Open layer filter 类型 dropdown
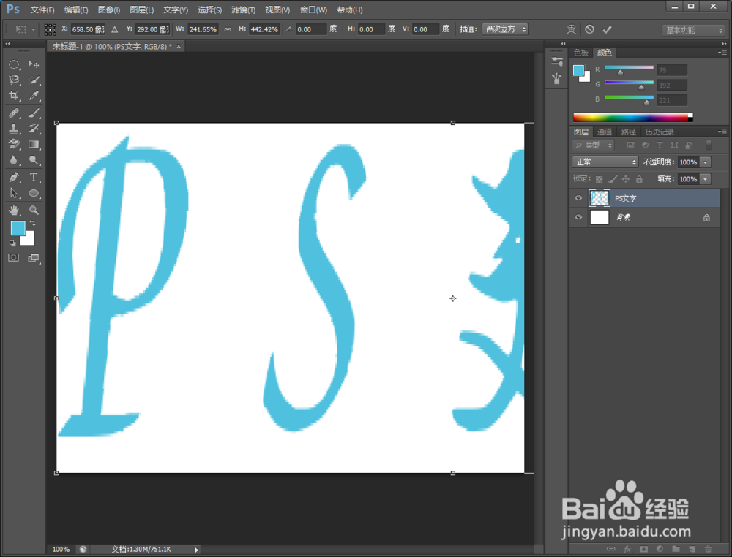 point(594,145)
